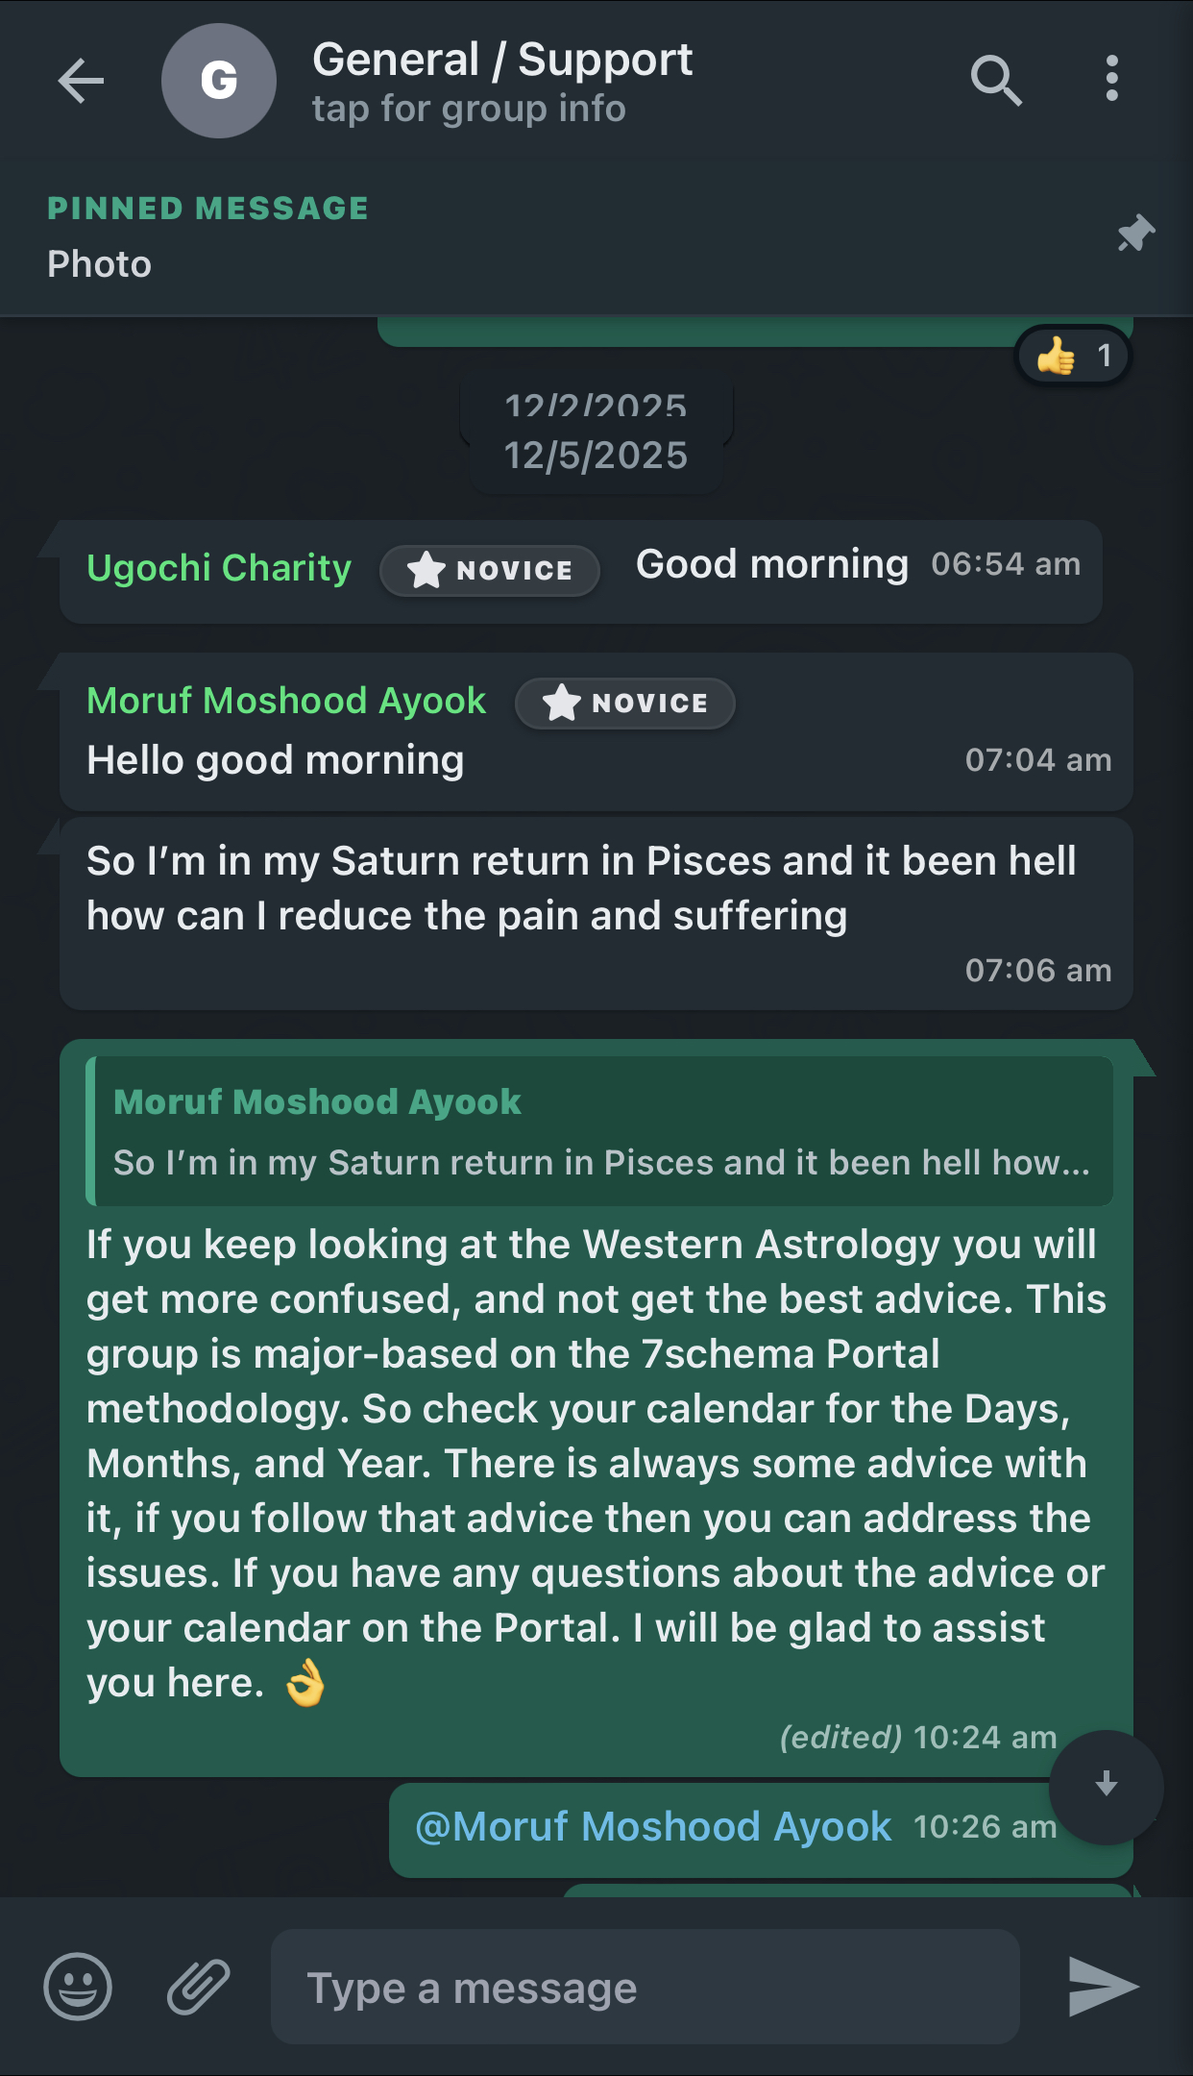The height and width of the screenshot is (2076, 1193).
Task: Tap Moruf's Novice star badge
Action: pos(625,704)
